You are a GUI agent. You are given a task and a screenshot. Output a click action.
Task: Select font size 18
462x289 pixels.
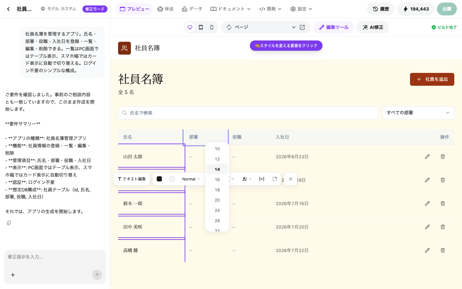[217, 190]
